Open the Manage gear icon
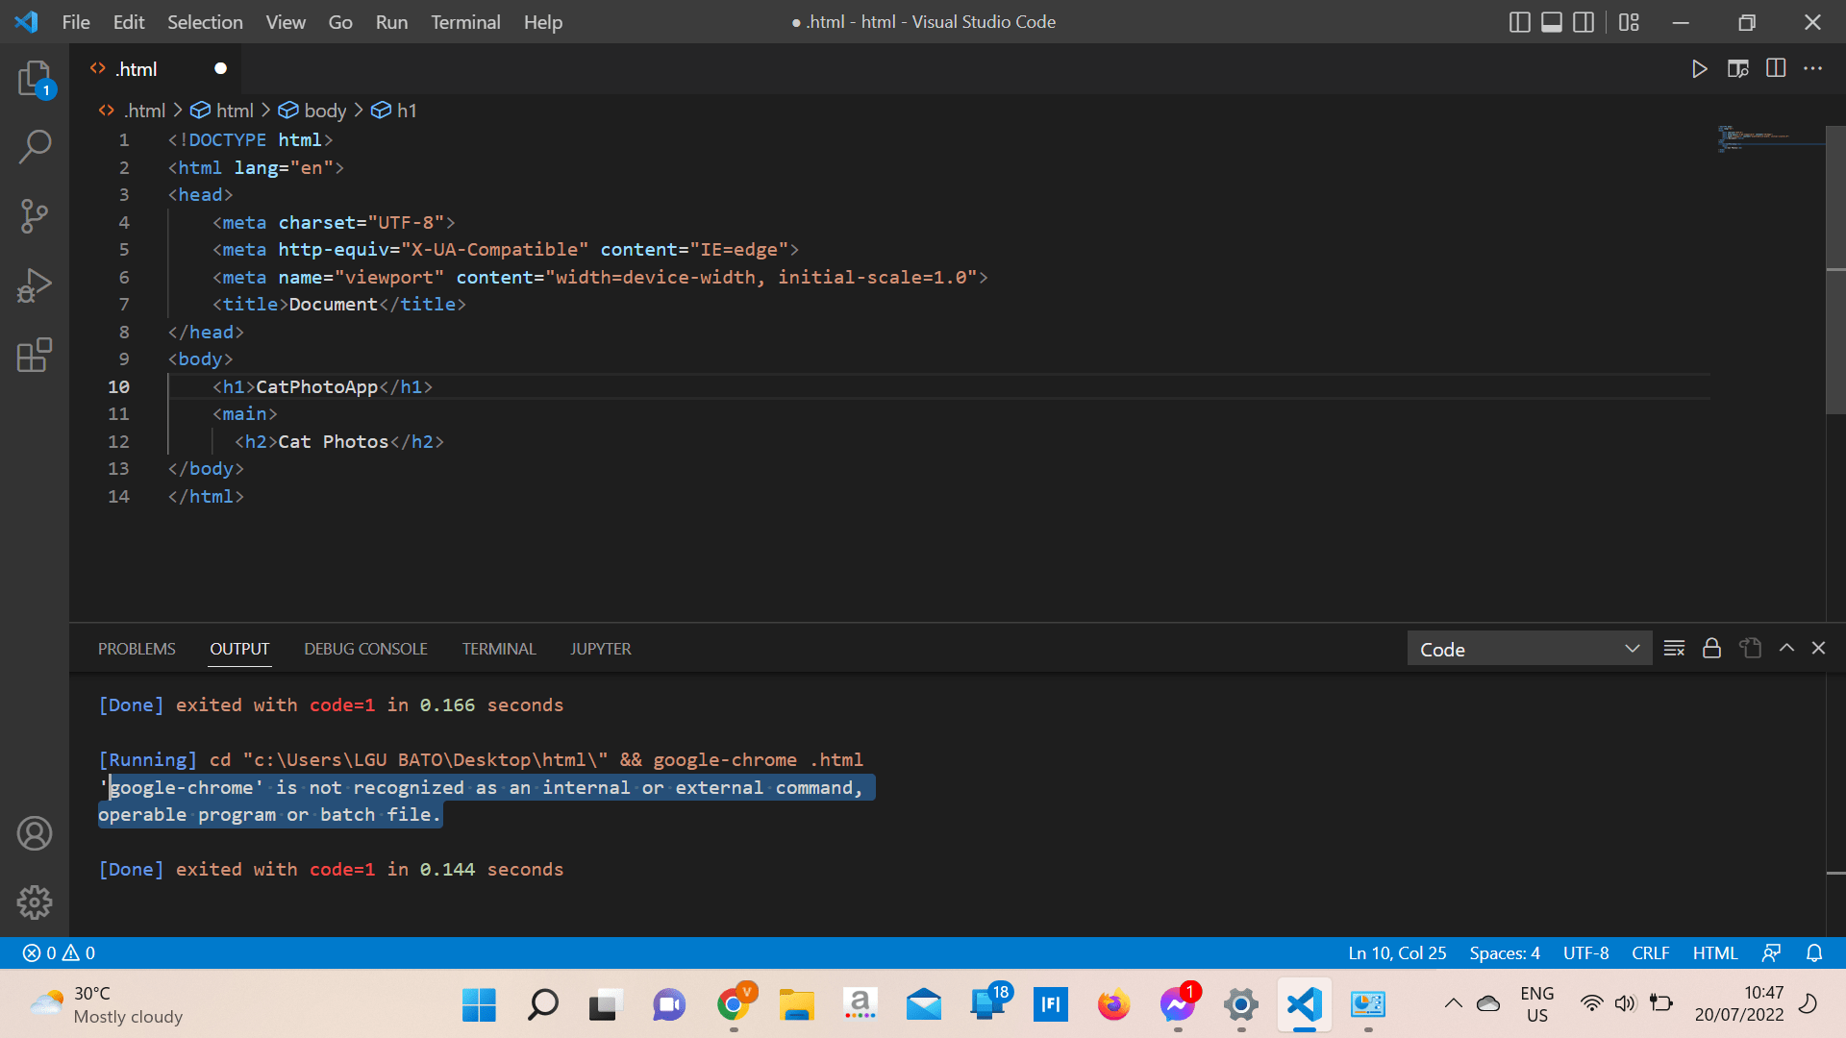 35,902
